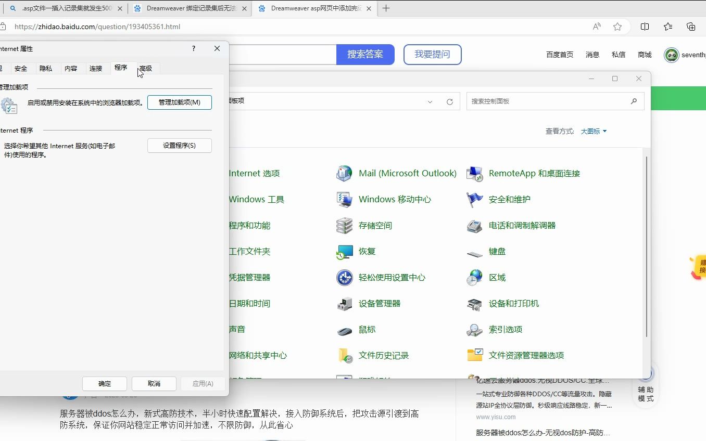This screenshot has width=706, height=441.
Task: Switch to the 高级 tab in Internet properties
Action: 146,68
